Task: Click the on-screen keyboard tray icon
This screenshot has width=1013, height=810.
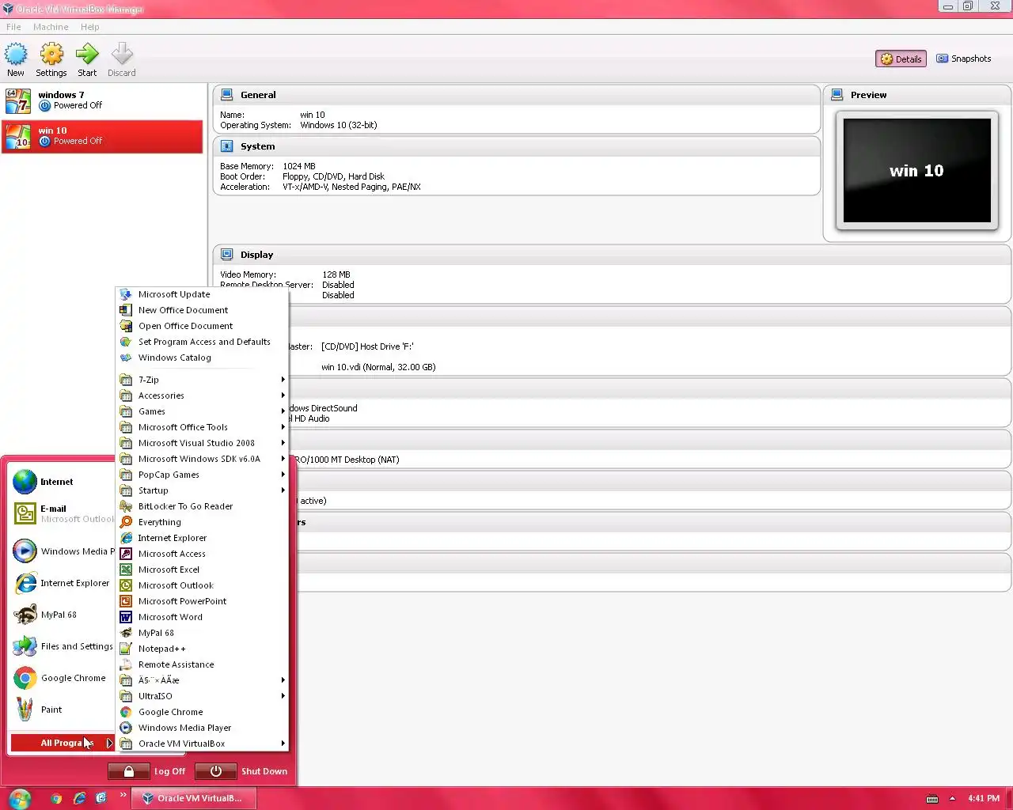Action: pyautogui.click(x=932, y=799)
